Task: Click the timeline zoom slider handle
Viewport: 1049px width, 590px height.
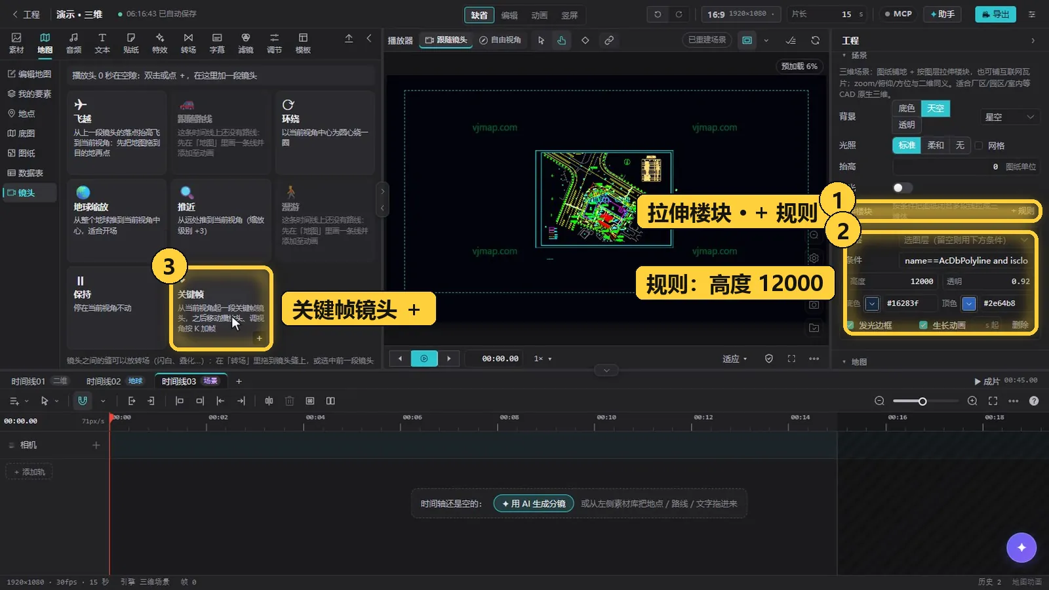Action: pyautogui.click(x=922, y=401)
